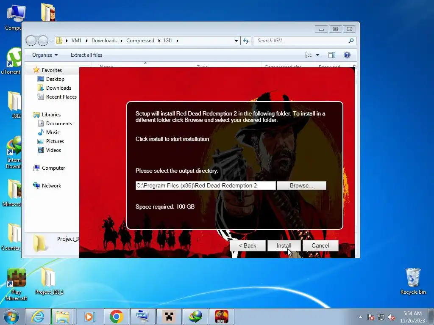Expand the address bar history dropdown
The image size is (434, 325).
[x=236, y=41]
